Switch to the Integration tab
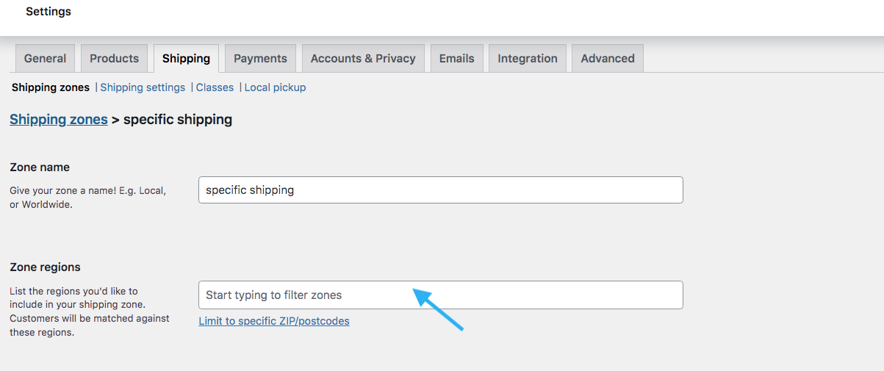Screen dimensions: 884x371 (528, 59)
